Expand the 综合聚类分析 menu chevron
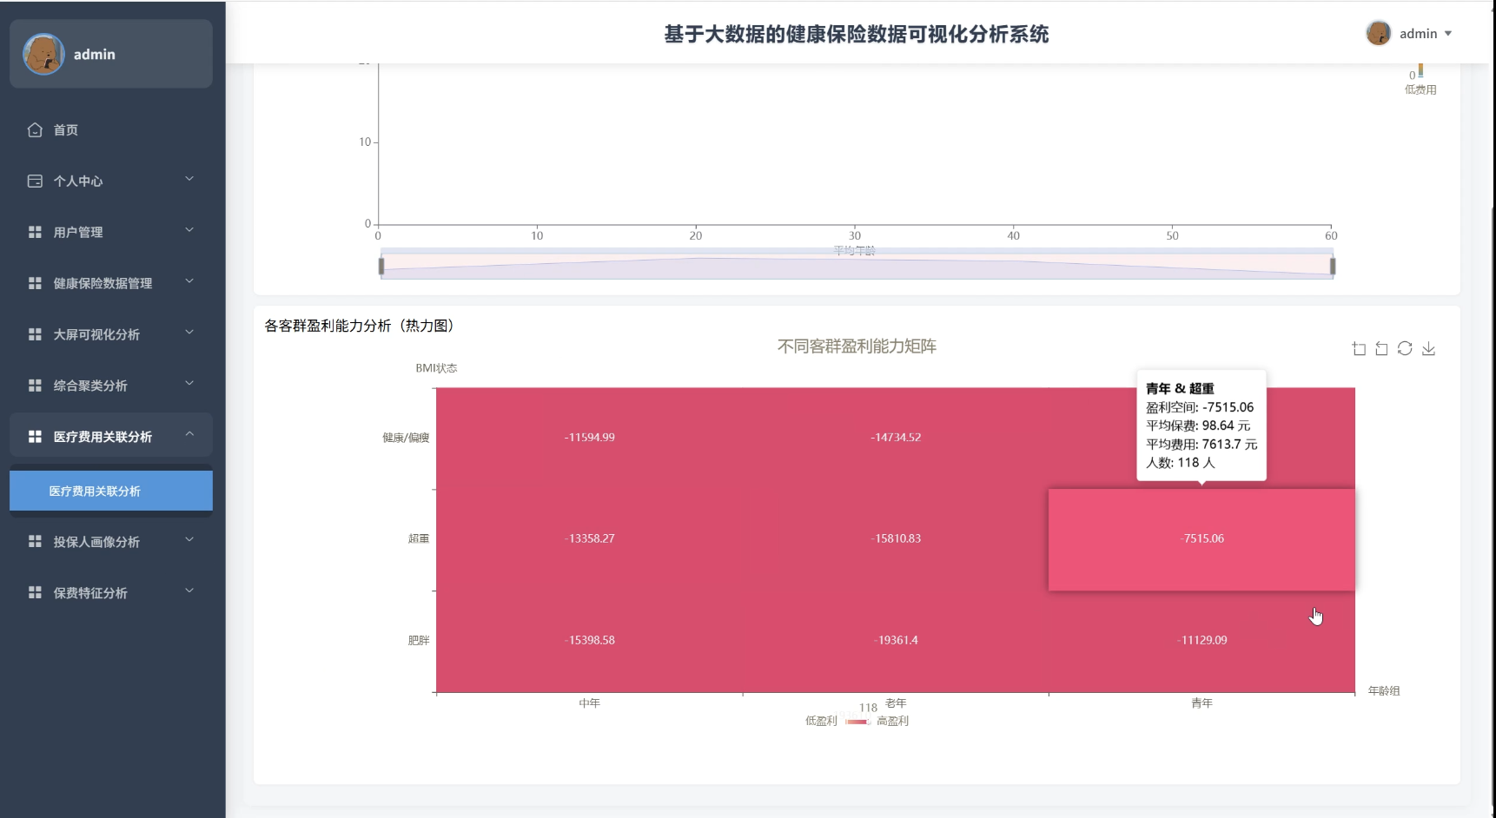Screen dimensions: 1496x818 point(189,384)
